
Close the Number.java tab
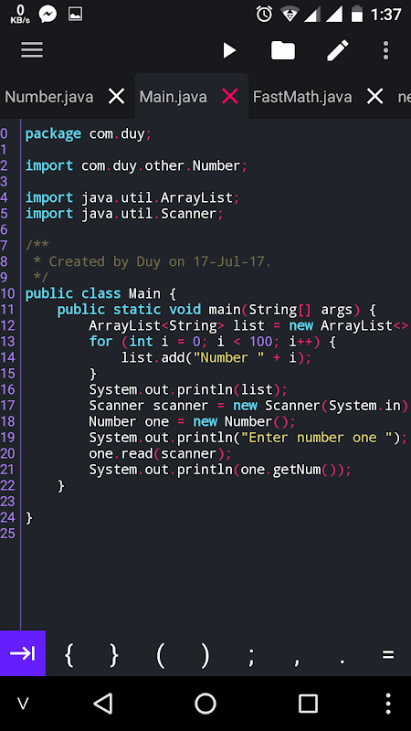(x=116, y=97)
